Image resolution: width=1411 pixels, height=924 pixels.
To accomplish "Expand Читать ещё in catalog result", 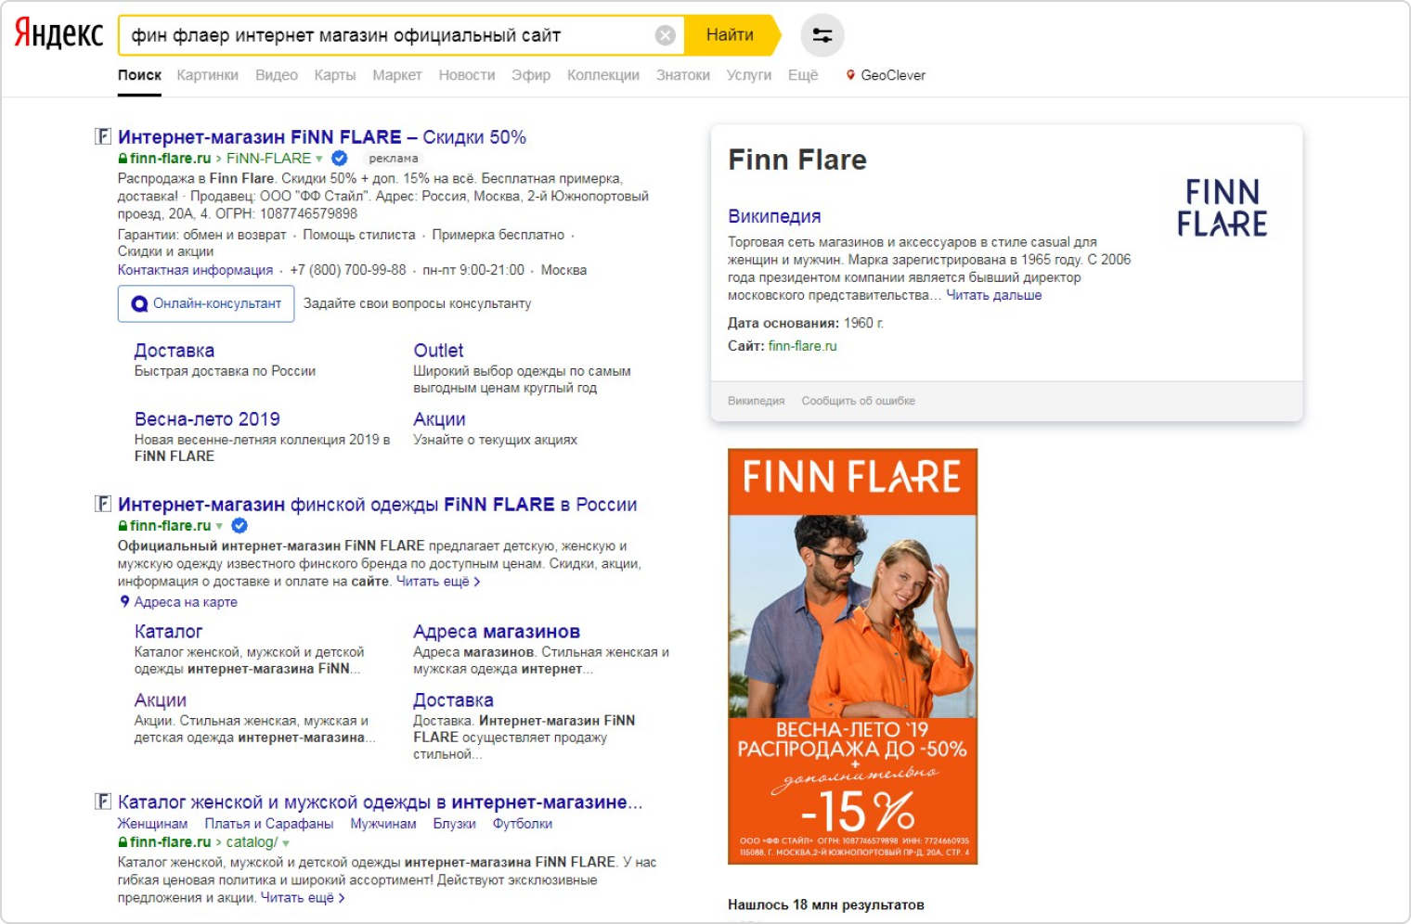I will pyautogui.click(x=303, y=898).
